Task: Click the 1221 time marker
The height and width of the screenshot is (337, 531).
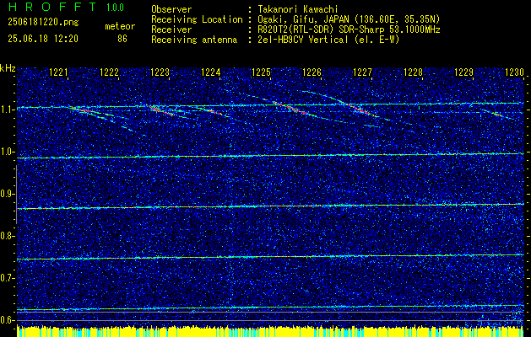Action: [x=58, y=72]
